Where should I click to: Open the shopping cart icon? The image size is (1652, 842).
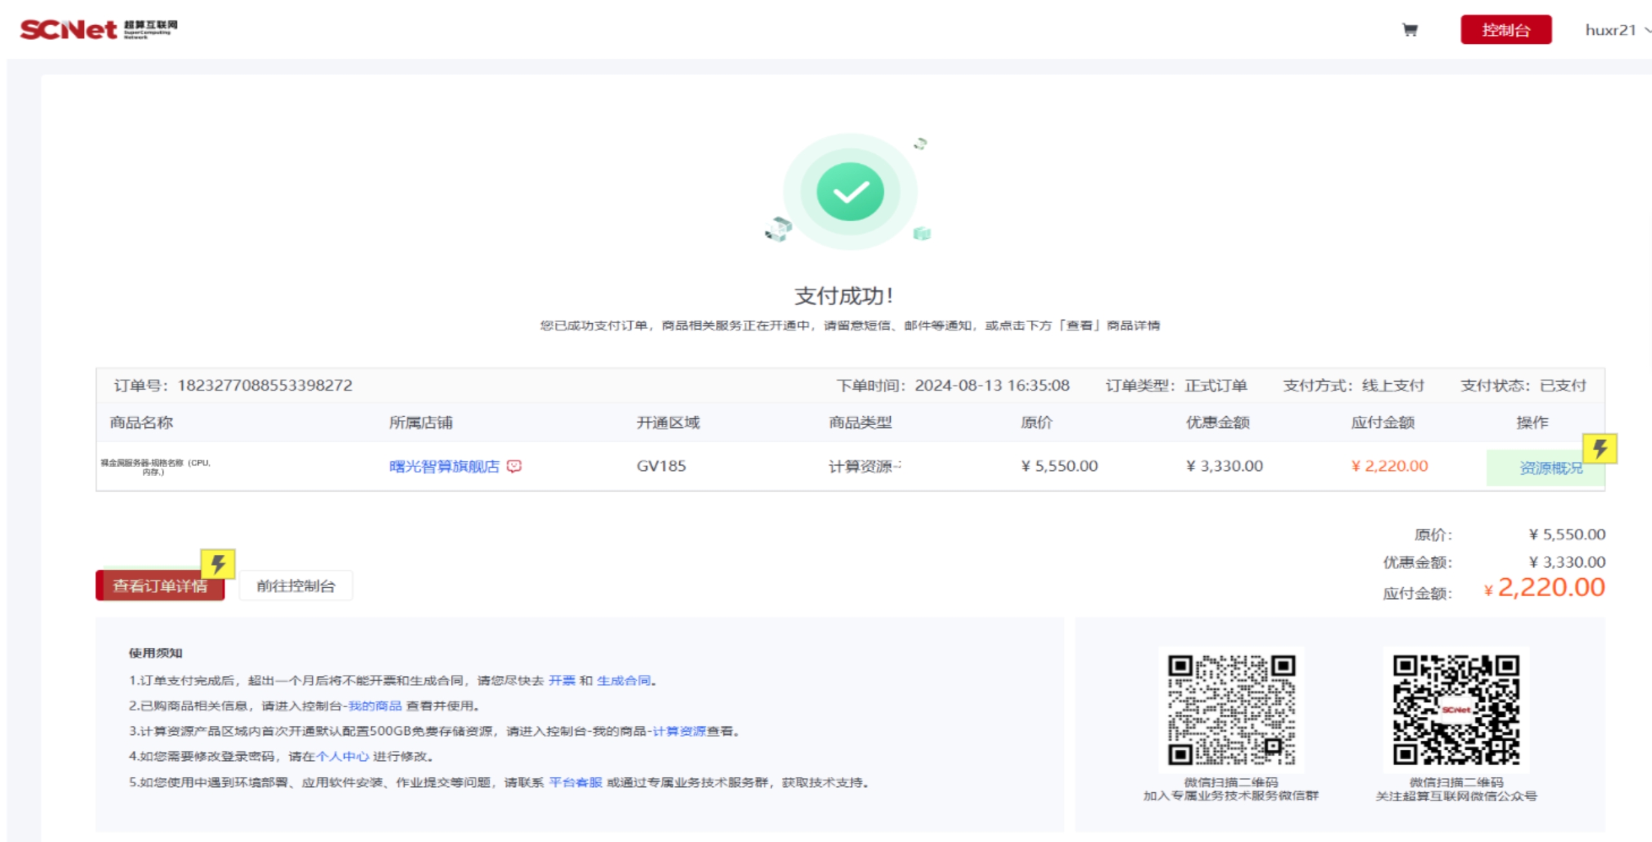pyautogui.click(x=1409, y=30)
